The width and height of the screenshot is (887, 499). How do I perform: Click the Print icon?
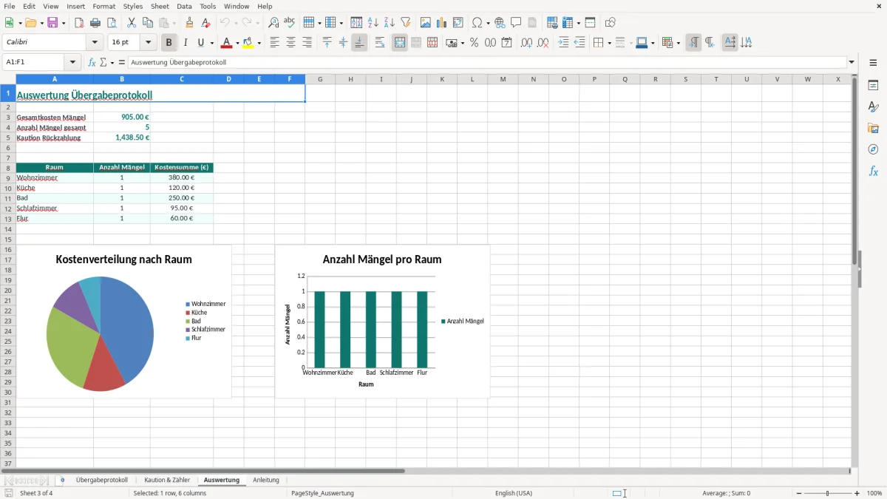pyautogui.click(x=95, y=23)
